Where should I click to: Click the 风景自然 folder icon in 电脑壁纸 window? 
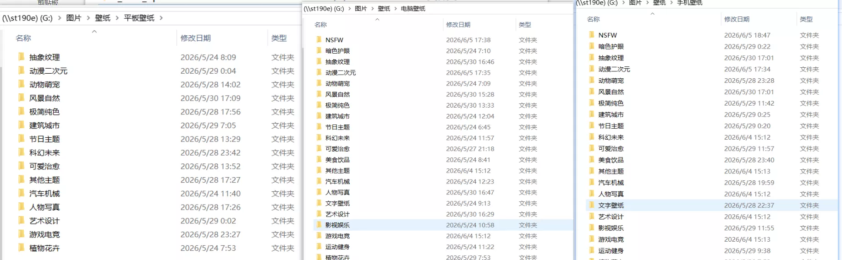(319, 94)
